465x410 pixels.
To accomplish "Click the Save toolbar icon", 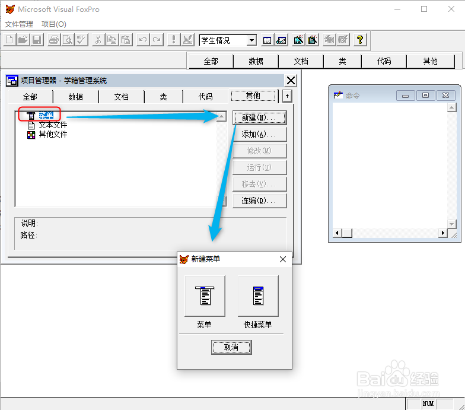I will (x=37, y=40).
